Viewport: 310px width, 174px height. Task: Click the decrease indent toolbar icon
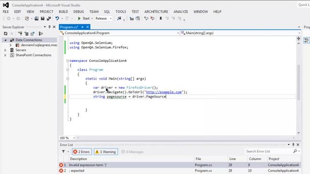tap(132, 18)
